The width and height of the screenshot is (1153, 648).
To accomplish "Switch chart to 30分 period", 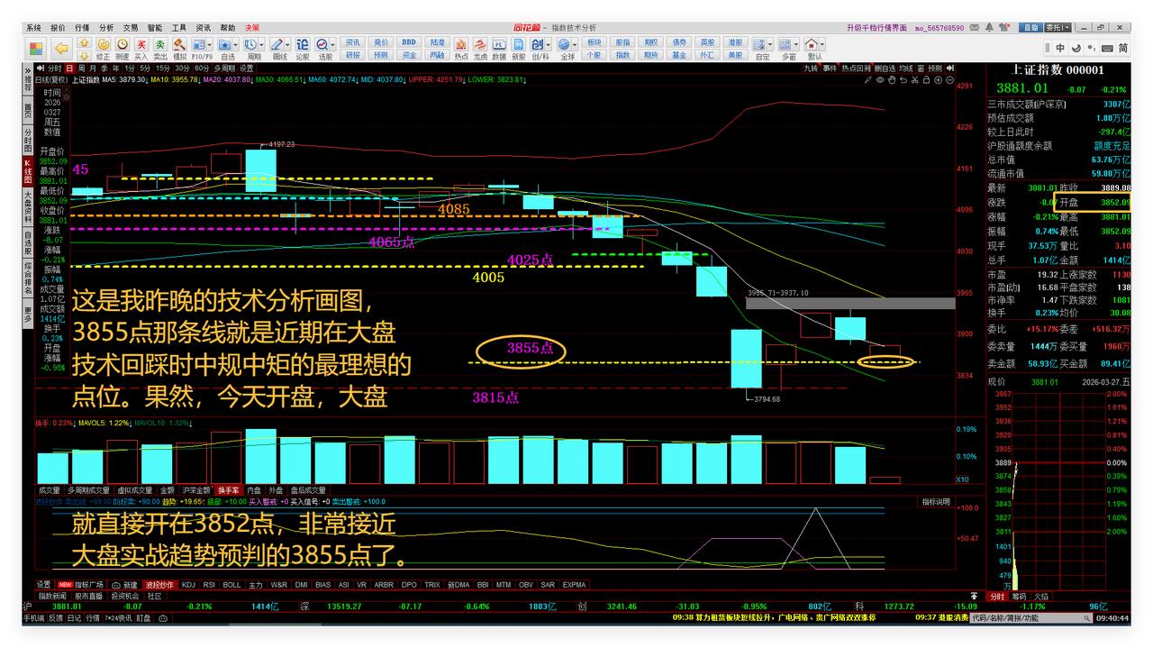I will click(x=182, y=68).
